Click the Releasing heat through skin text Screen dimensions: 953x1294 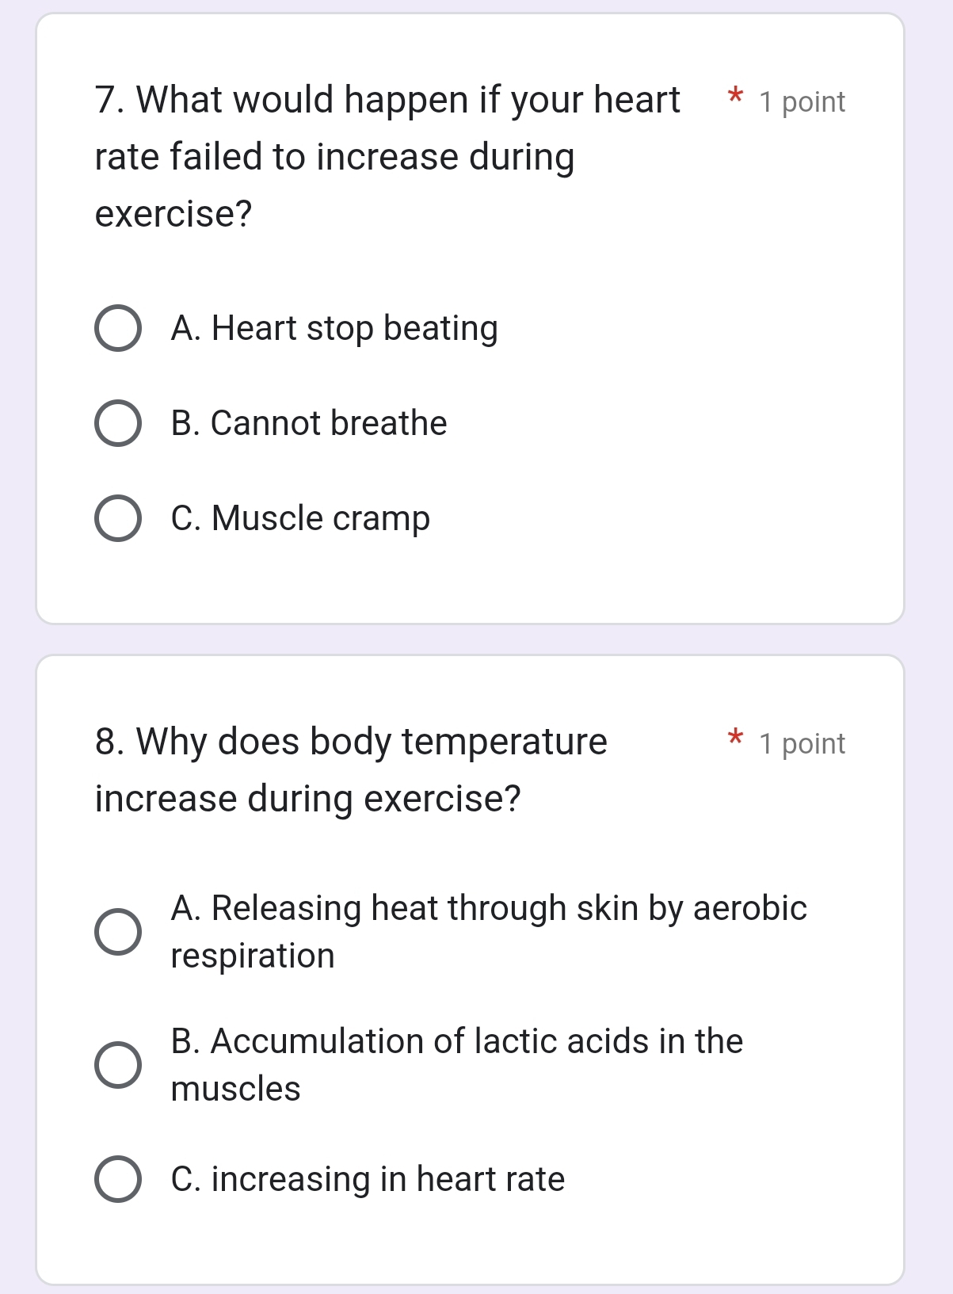pyautogui.click(x=488, y=907)
